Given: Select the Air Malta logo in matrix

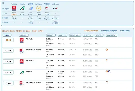Looking at the screenshot, I should [x=14, y=8].
